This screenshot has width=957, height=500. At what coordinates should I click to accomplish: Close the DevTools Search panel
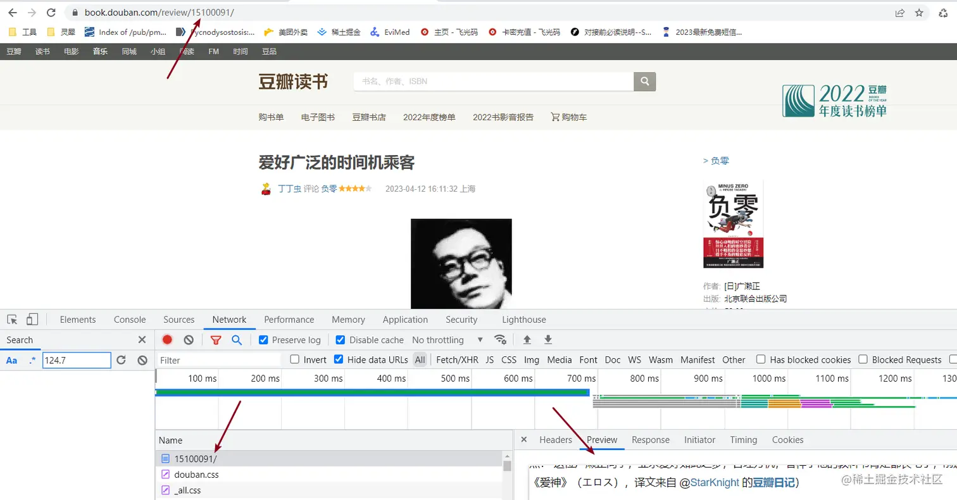pos(142,340)
